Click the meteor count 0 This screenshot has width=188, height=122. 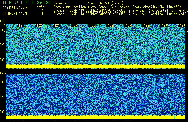point(42,11)
